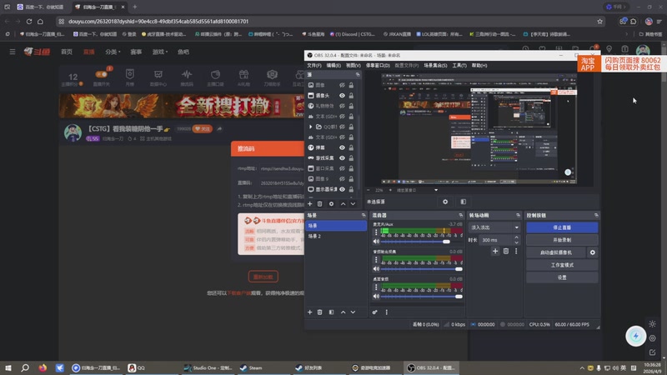Select 场景 2 in the scenes list
The width and height of the screenshot is (667, 375).
314,237
